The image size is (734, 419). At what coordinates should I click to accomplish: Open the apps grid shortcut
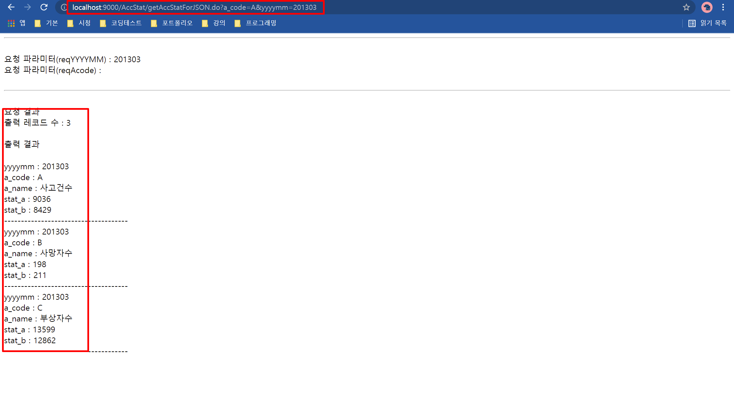click(x=11, y=23)
